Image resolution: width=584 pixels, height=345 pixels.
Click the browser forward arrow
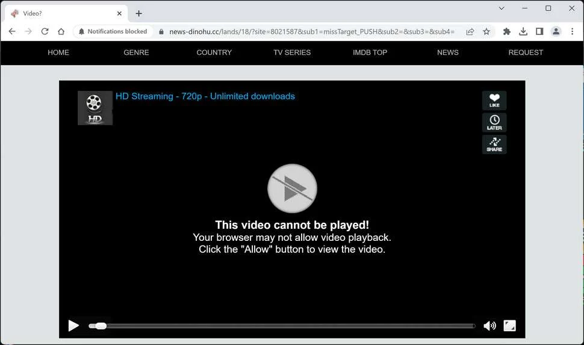[28, 31]
